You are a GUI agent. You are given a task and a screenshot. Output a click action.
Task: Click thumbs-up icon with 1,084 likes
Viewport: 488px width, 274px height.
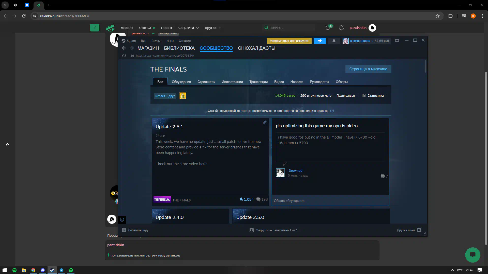click(241, 199)
